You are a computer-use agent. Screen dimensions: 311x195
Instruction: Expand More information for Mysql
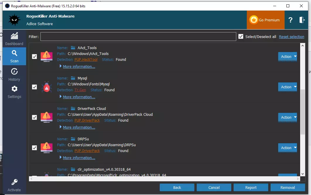point(79,97)
